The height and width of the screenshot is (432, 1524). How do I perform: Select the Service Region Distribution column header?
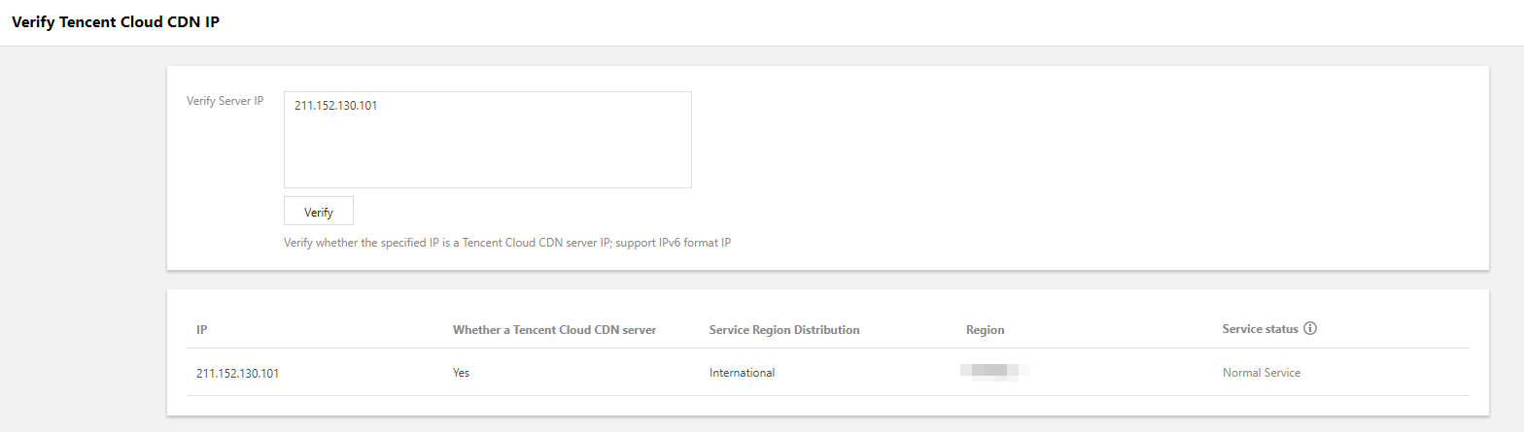(x=784, y=330)
